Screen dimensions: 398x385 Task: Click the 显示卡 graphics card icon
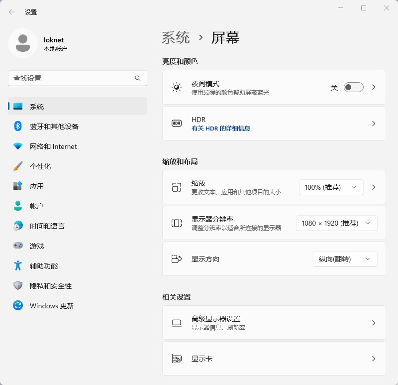pos(177,359)
